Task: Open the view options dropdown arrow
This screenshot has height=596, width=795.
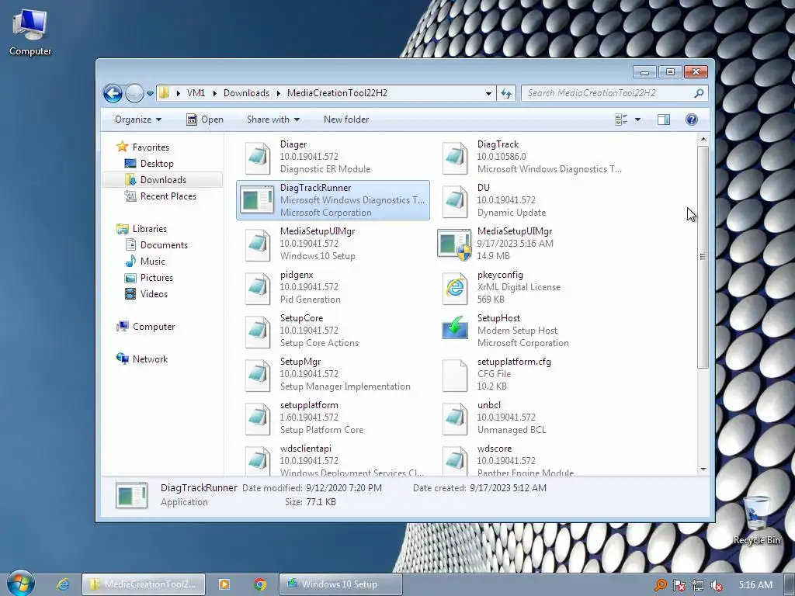Action: pyautogui.click(x=637, y=120)
